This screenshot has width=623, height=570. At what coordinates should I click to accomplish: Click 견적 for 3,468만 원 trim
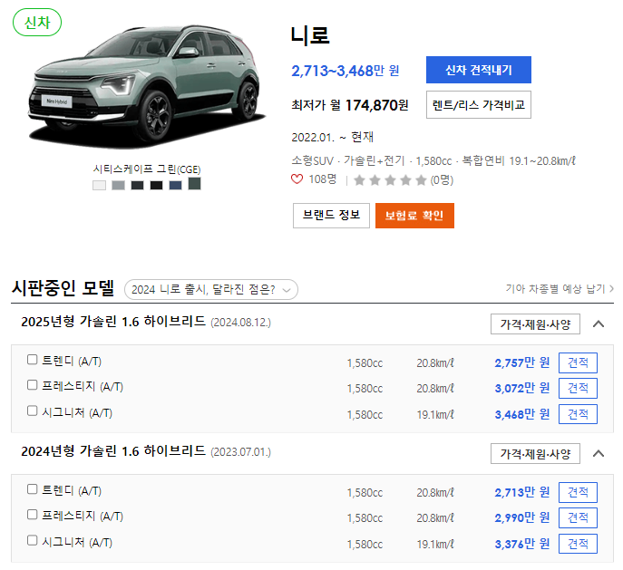pos(578,414)
